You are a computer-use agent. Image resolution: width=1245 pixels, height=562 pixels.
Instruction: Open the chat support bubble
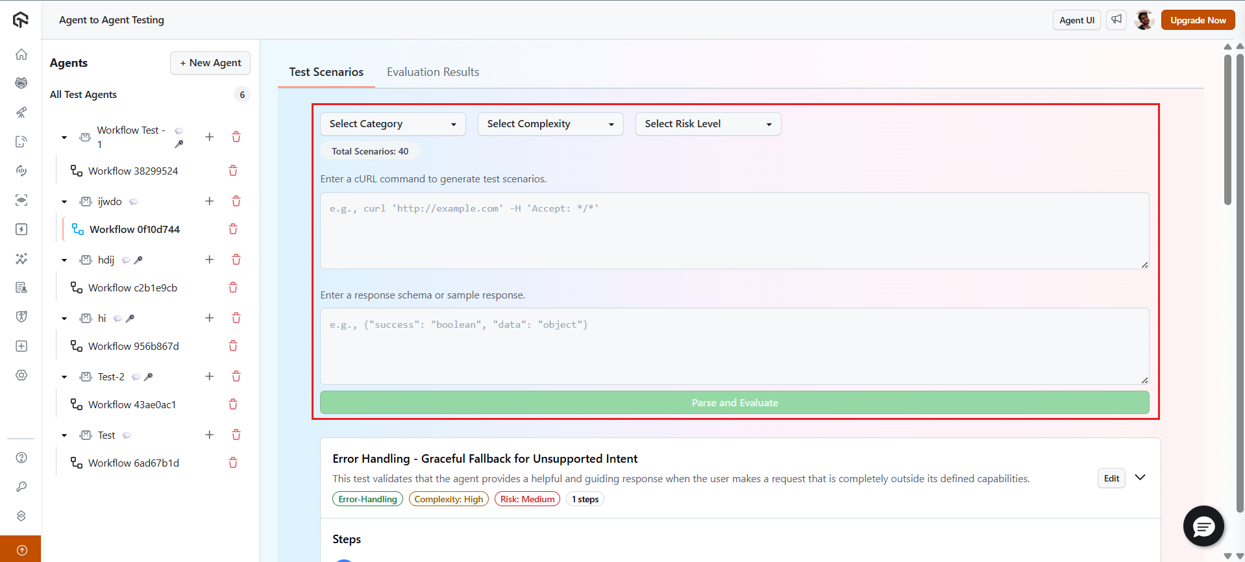coord(1203,526)
